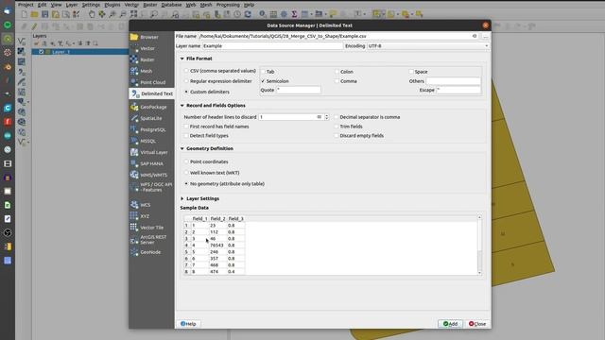Viewport: 605px width, 340px height.
Task: Click the Statistical Summary sigma icon
Action: (294, 14)
